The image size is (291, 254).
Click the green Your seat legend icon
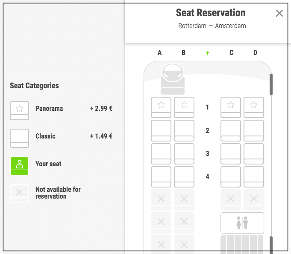pos(19,166)
